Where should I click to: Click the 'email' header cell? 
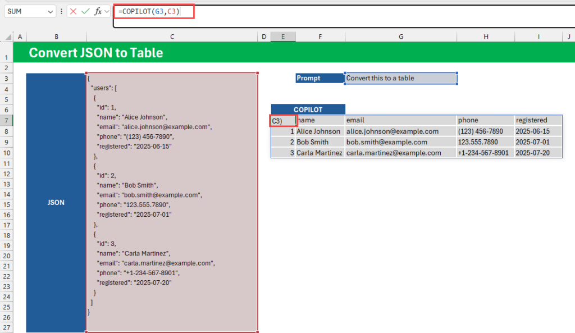(401, 120)
